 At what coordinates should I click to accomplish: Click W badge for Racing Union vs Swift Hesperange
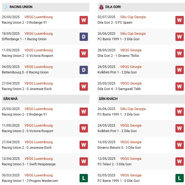pos(84,161)
